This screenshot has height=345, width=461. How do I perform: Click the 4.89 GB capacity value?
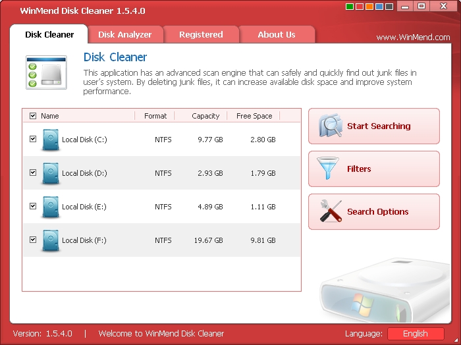[x=210, y=207]
